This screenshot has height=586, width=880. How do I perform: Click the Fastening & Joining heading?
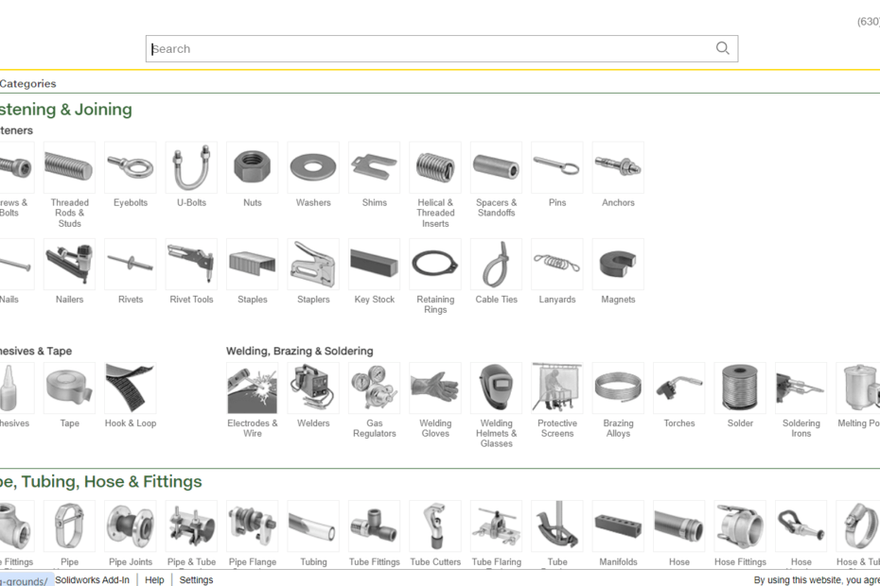(66, 109)
